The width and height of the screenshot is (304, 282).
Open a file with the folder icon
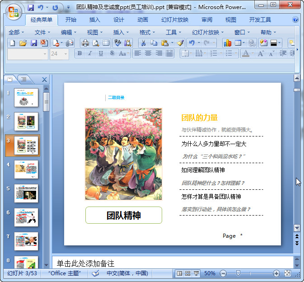pyautogui.click(x=23, y=43)
